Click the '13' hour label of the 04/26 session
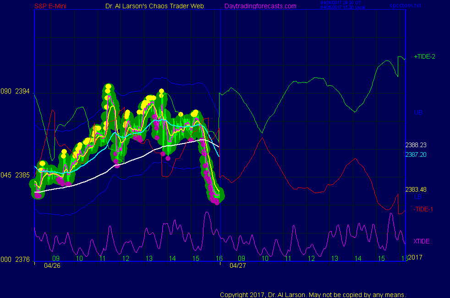 click(149, 259)
